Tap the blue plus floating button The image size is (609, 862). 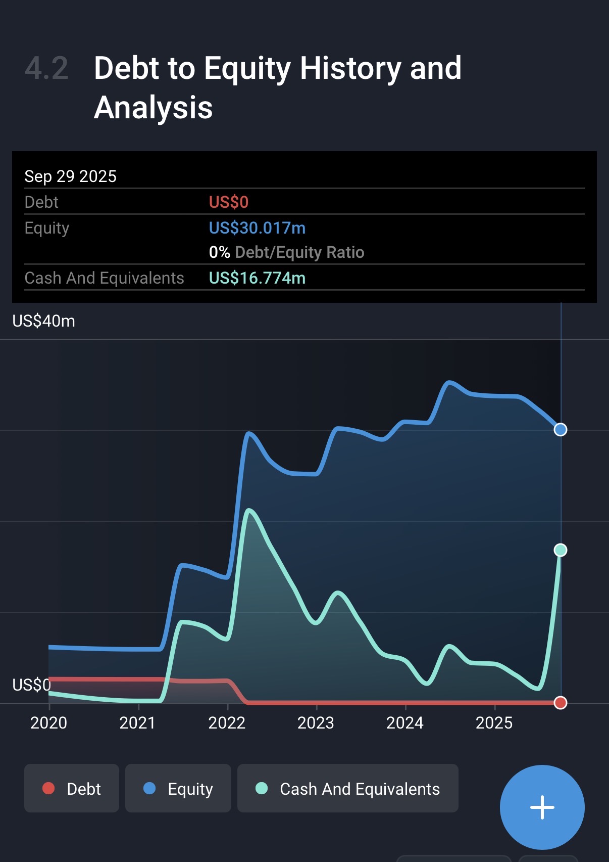point(542,807)
